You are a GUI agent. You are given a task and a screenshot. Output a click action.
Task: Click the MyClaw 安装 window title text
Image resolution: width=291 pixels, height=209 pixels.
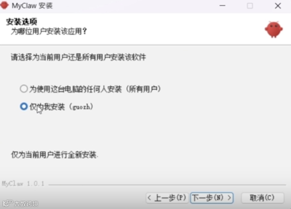tap(32, 6)
